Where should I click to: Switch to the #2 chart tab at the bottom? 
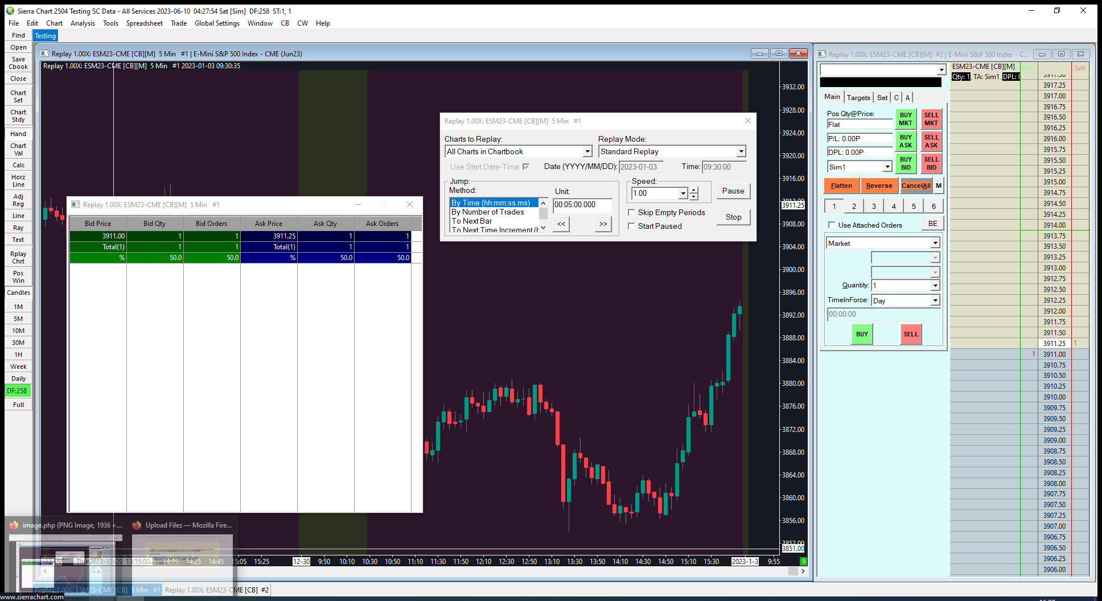pyautogui.click(x=217, y=590)
